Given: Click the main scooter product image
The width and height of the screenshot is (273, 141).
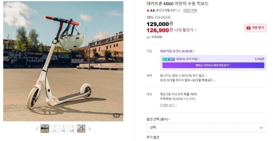Looking at the screenshot, I should [x=63, y=61].
